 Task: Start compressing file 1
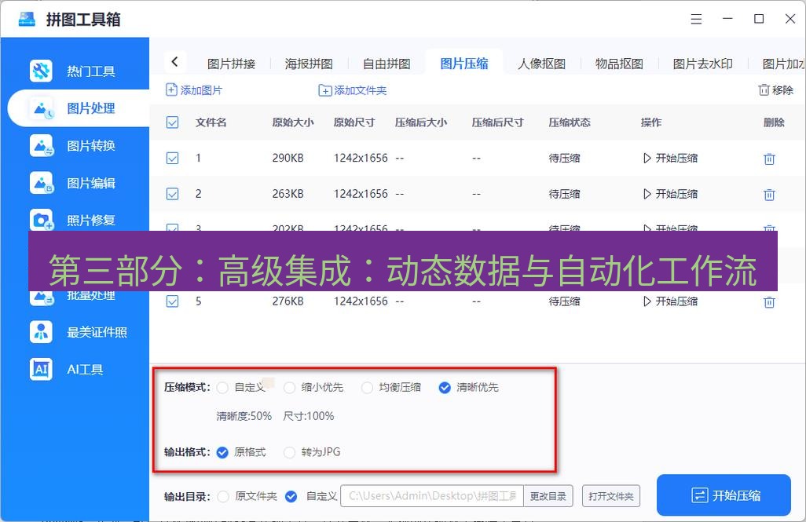[670, 158]
